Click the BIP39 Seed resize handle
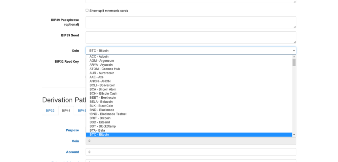 294,42
